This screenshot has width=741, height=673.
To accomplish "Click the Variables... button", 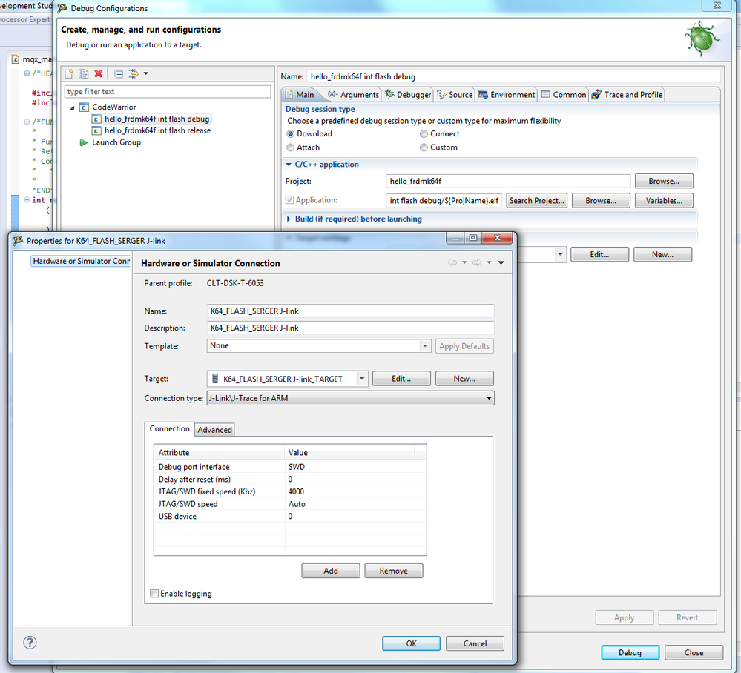I will coord(664,201).
